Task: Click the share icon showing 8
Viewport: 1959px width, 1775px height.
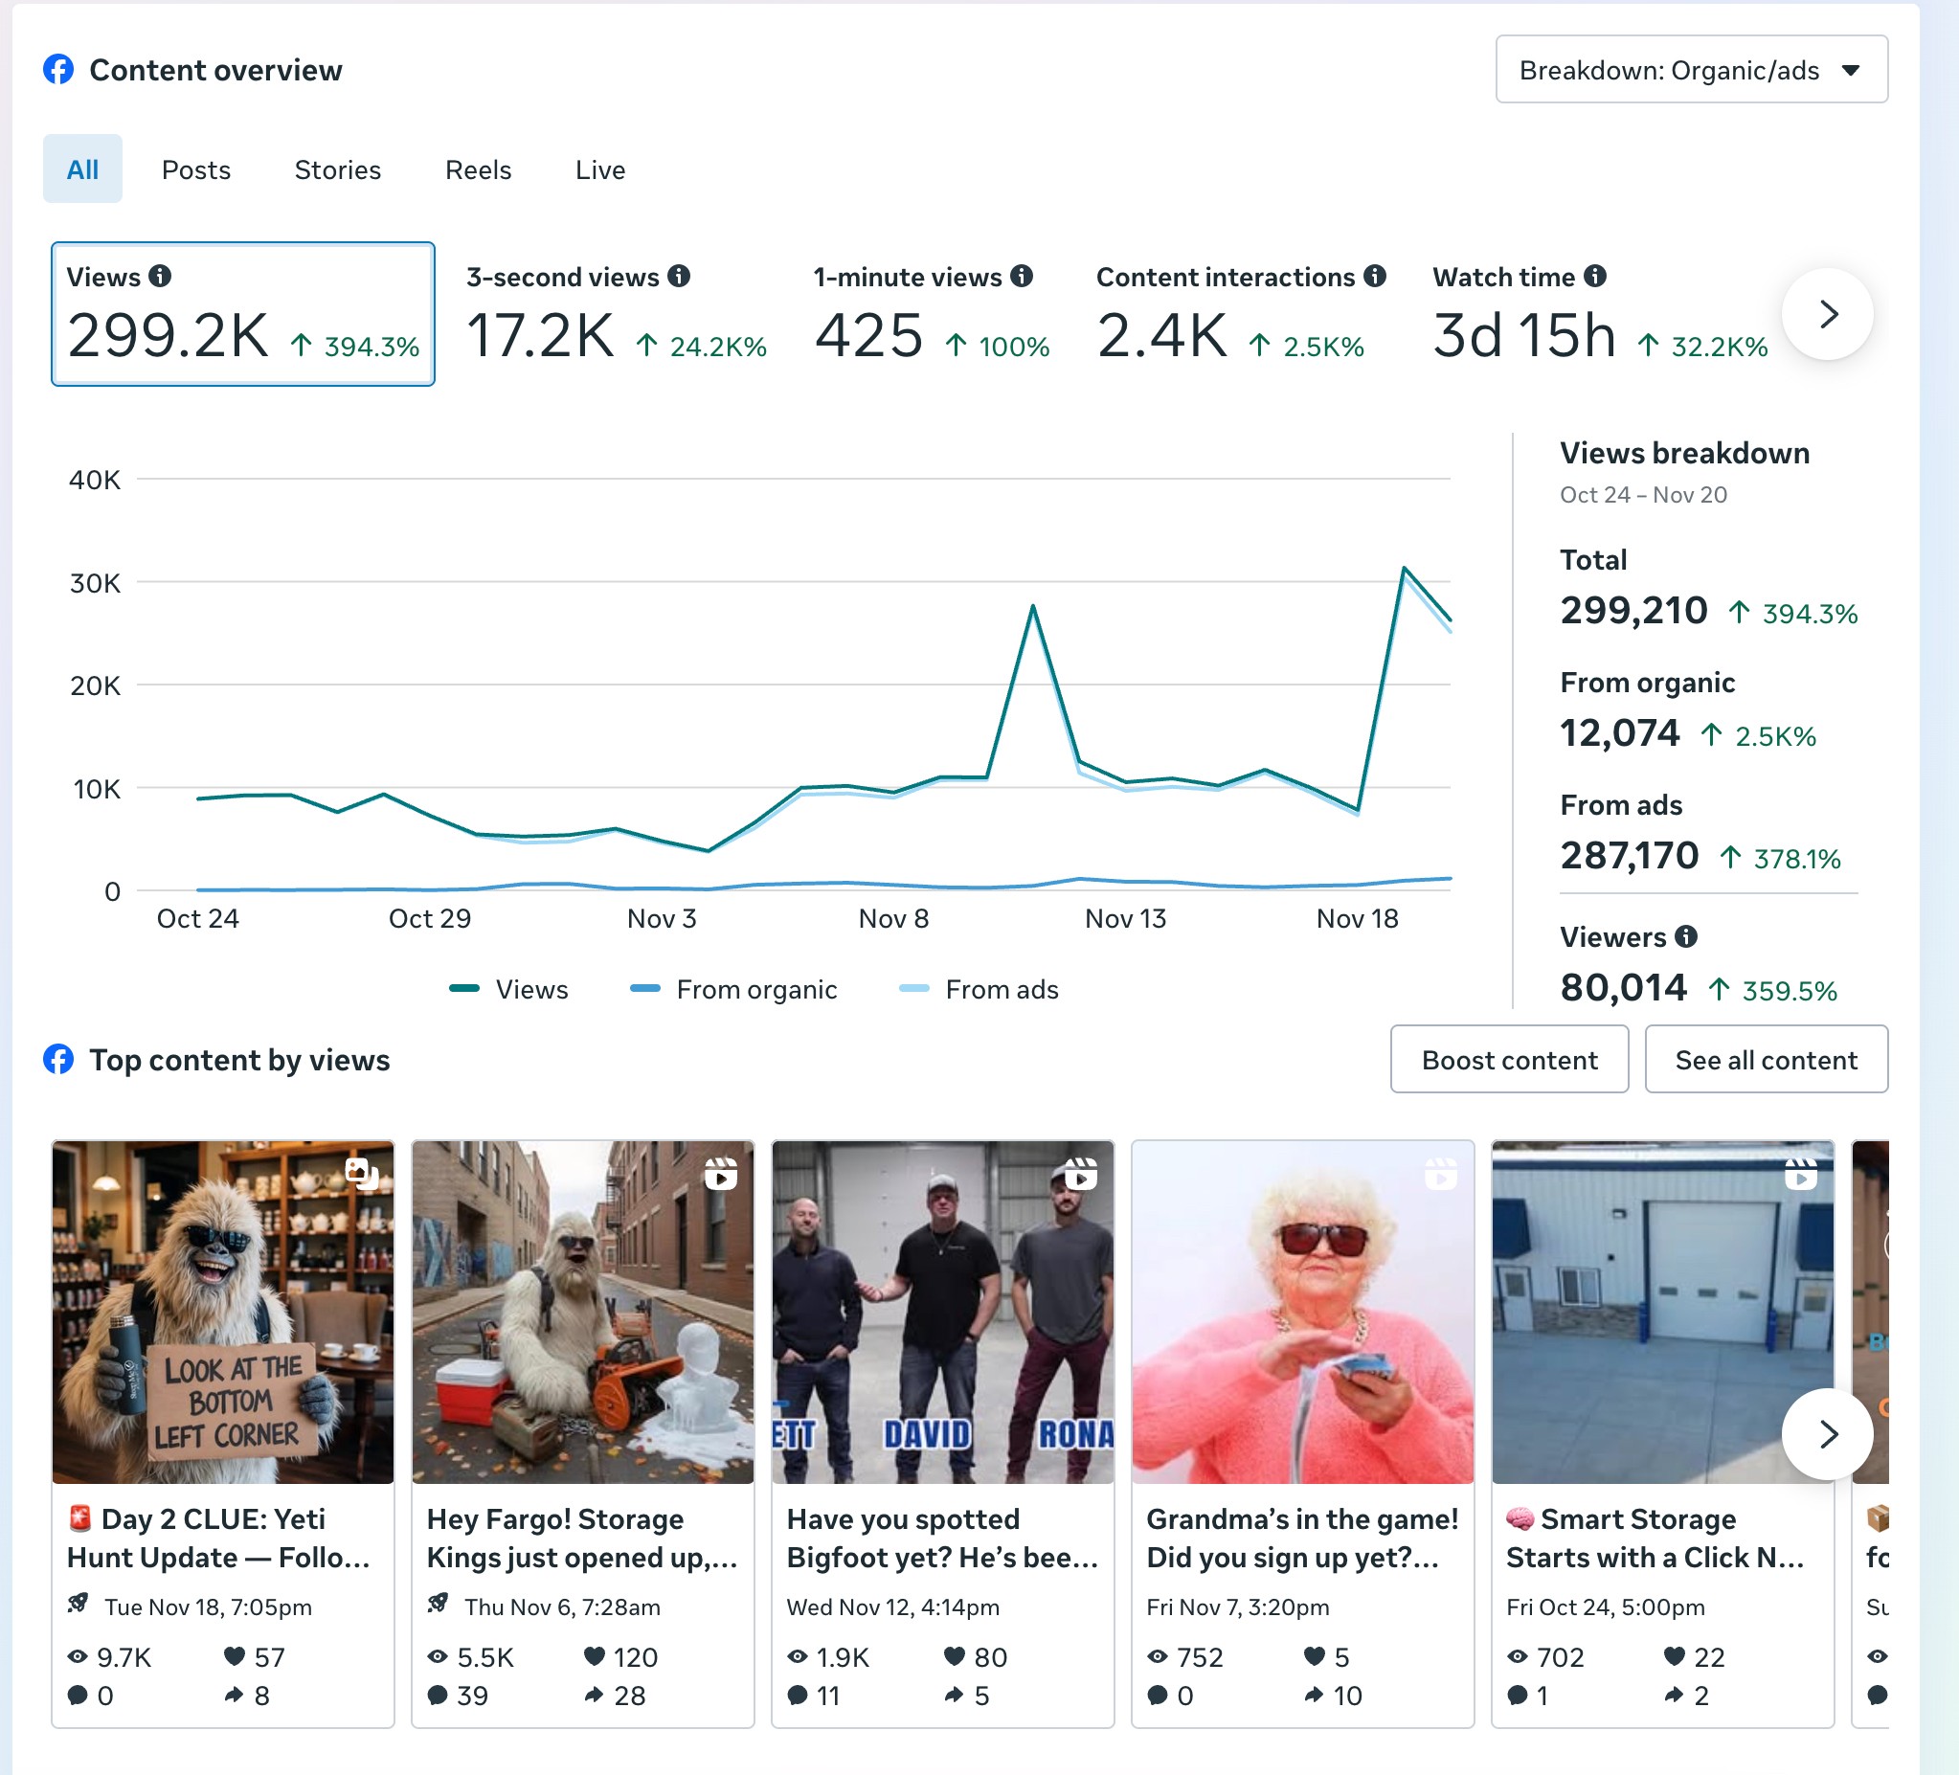Action: click(235, 1696)
